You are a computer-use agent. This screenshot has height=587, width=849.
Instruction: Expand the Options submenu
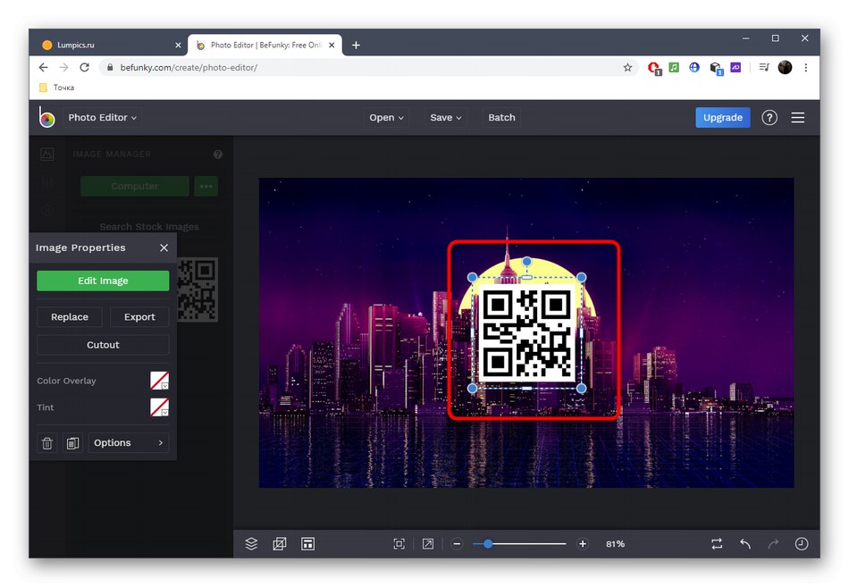tap(129, 443)
